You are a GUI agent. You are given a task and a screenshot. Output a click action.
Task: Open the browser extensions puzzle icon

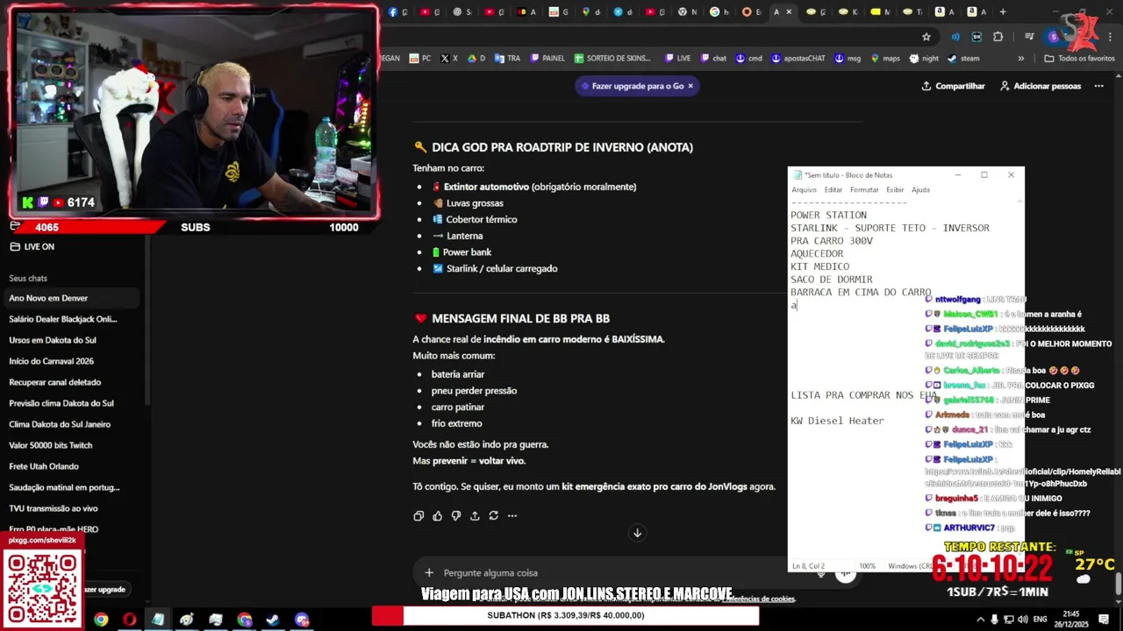[x=998, y=37]
